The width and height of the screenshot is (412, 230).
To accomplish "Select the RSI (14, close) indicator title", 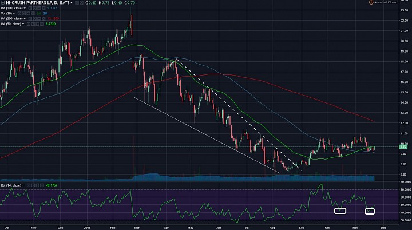I will (x=11, y=185).
